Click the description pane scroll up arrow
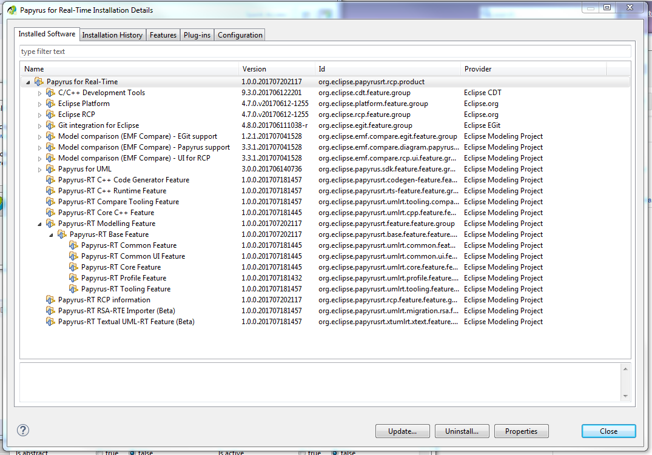Viewport: 652px width, 455px height. tap(625, 369)
